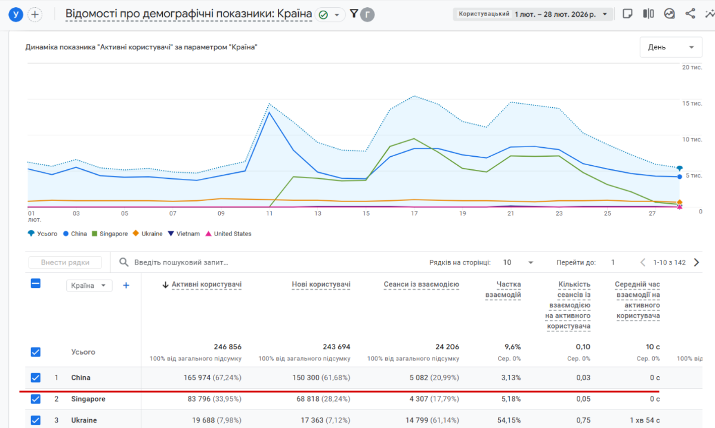
Task: Open the filter funnel icon
Action: pyautogui.click(x=354, y=14)
